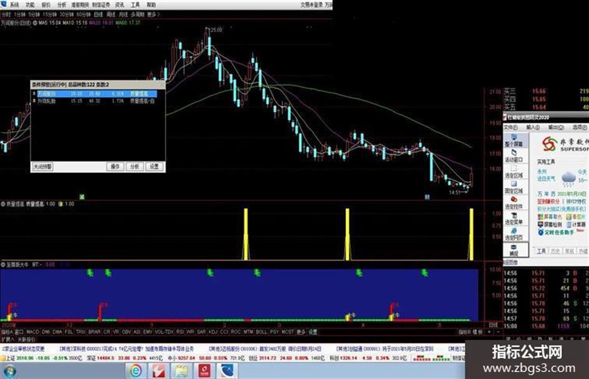Open 输出 menu in capture tool

557,128
